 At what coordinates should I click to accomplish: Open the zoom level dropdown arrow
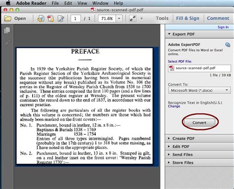pyautogui.click(x=119, y=18)
